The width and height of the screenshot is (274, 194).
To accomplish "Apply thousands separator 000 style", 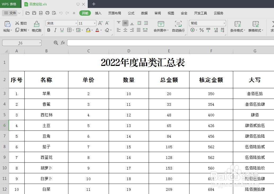I will (208, 30).
